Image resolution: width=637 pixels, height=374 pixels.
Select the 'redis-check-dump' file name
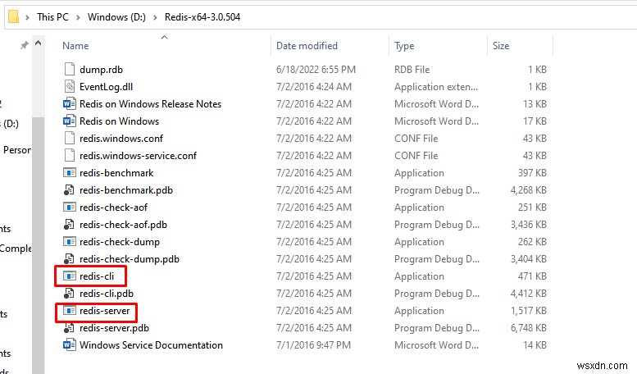[120, 242]
